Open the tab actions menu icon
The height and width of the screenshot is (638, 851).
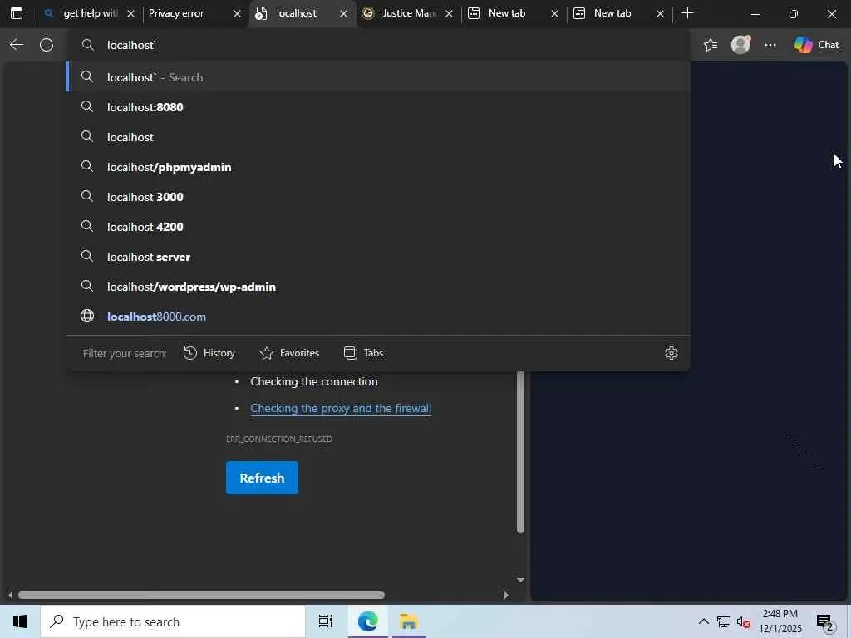[17, 13]
